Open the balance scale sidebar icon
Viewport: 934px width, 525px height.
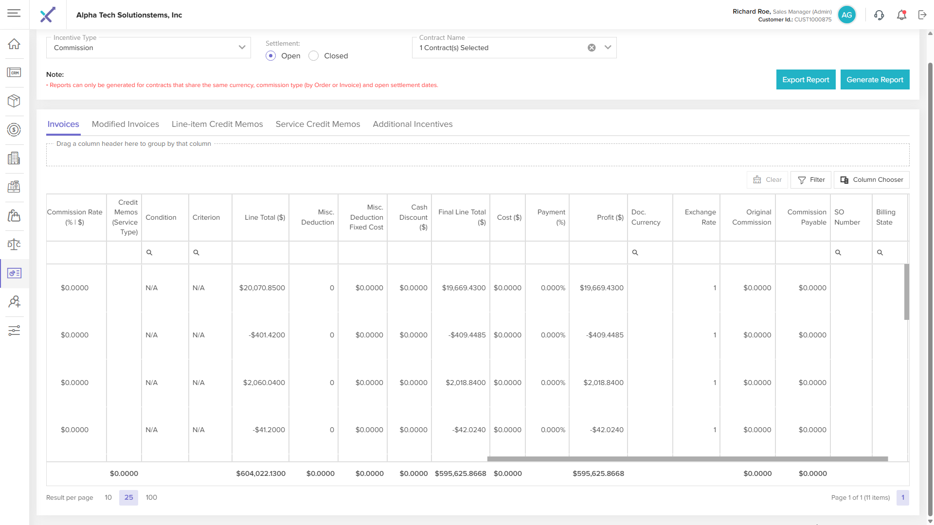(x=14, y=244)
